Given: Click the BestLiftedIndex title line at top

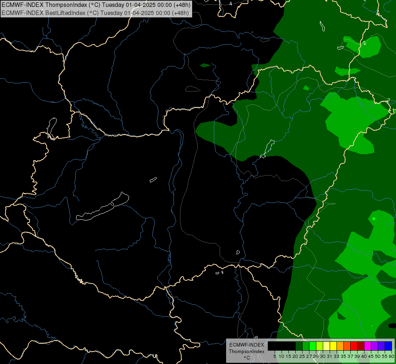Looking at the screenshot, I should (x=95, y=13).
